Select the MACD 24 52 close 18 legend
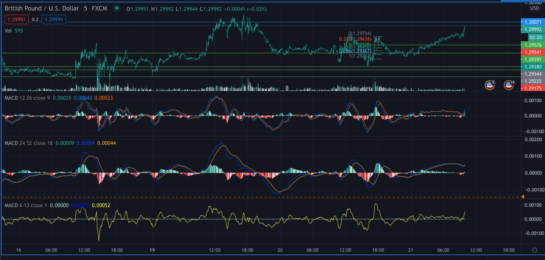Screen dimensions: 545x260 point(26,143)
